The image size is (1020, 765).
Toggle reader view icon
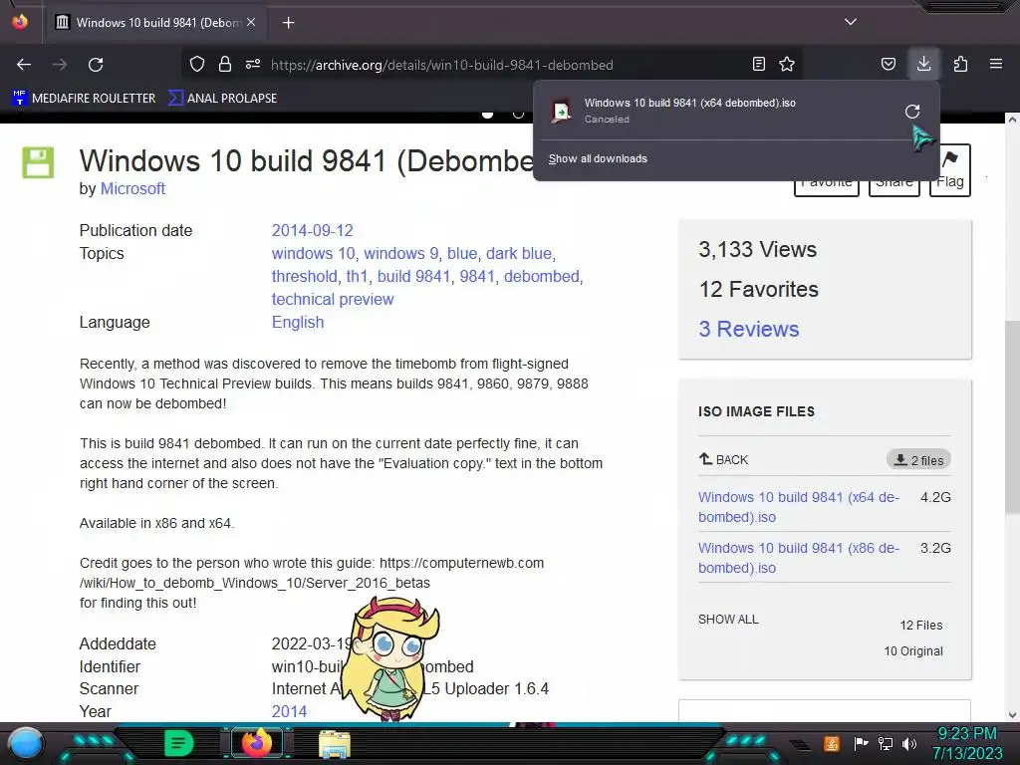758,65
